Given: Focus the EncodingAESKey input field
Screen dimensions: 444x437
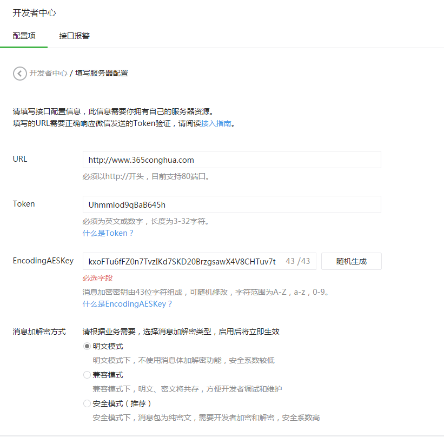Looking at the screenshot, I should (200, 261).
